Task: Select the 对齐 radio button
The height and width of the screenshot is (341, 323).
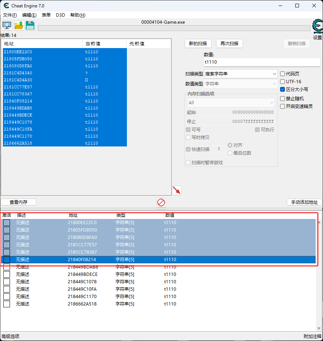Action: [230, 145]
